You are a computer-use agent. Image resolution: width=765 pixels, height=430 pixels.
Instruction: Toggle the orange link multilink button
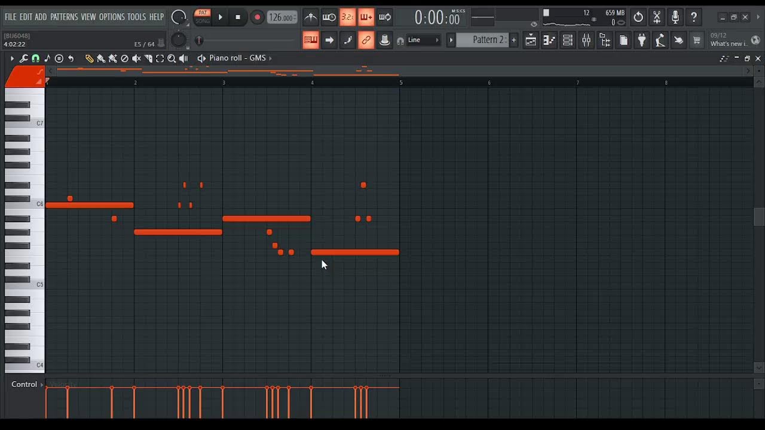(366, 40)
